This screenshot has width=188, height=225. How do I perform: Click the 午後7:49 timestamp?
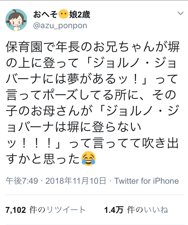point(22,181)
